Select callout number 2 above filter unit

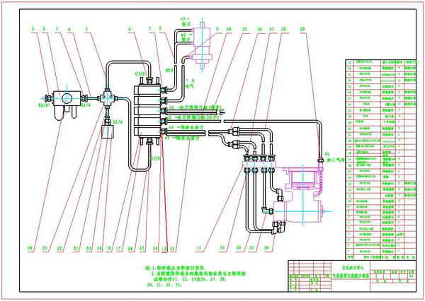coord(43,29)
